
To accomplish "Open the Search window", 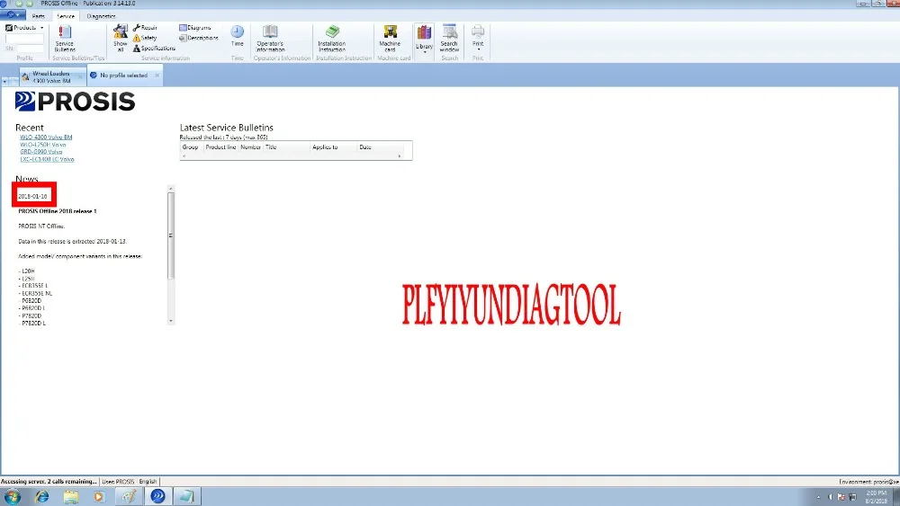I will pyautogui.click(x=449, y=39).
